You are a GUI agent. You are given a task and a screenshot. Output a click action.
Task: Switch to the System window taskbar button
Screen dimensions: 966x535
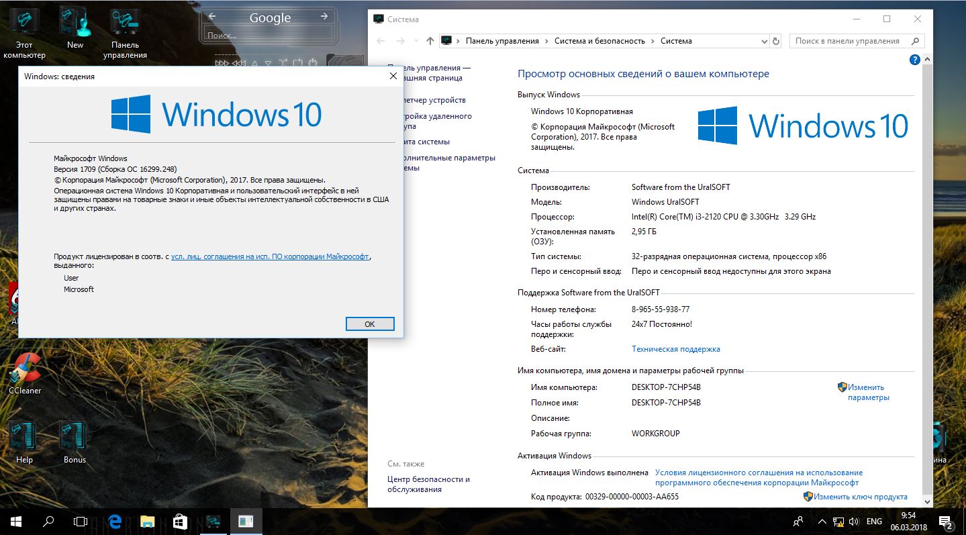[x=213, y=521]
